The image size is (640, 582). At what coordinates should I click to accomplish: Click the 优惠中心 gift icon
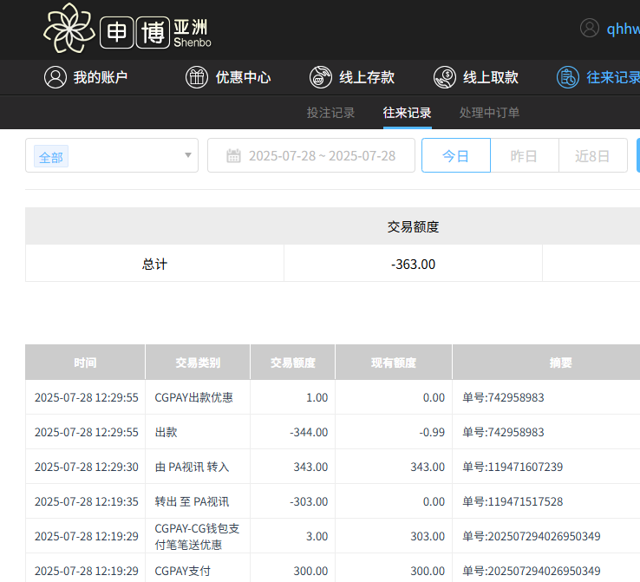point(197,77)
